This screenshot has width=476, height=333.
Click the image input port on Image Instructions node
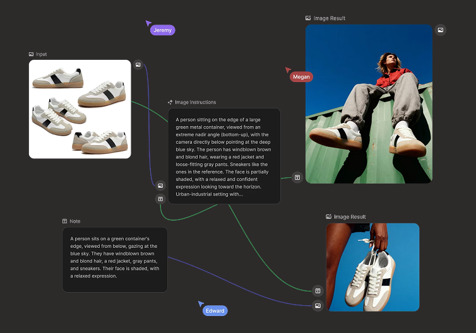point(160,185)
